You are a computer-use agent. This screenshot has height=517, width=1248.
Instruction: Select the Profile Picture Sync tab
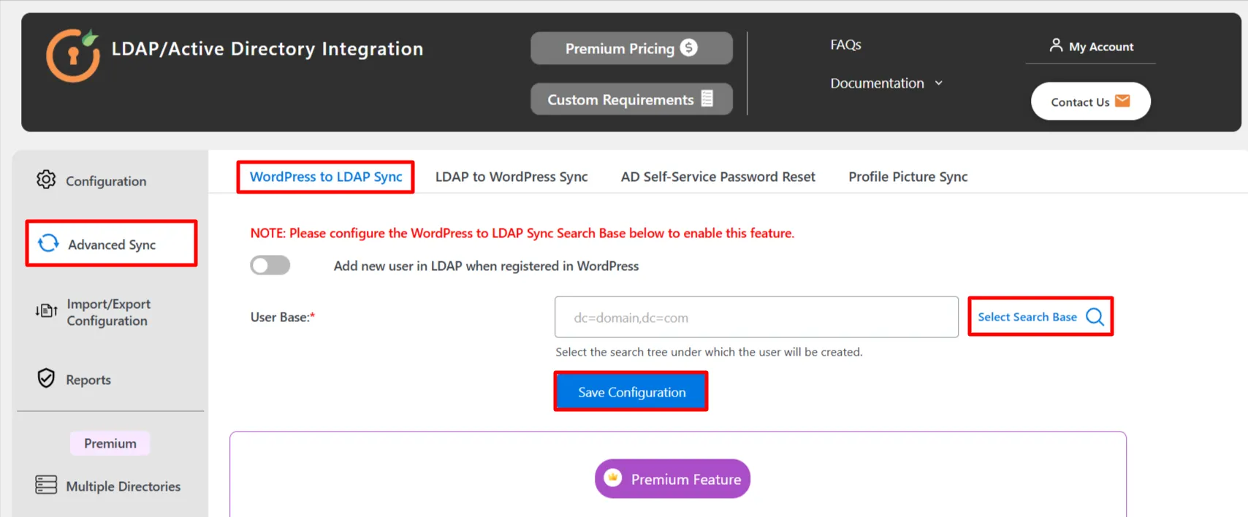click(908, 176)
